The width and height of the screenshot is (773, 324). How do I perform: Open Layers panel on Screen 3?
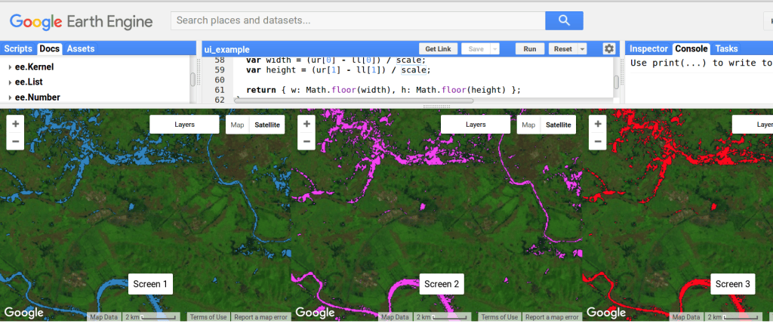tap(753, 125)
